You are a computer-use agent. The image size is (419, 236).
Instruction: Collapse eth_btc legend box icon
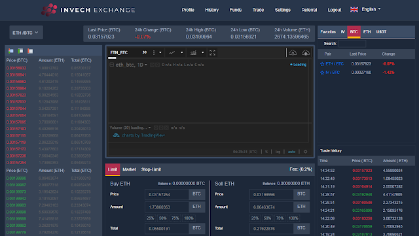tap(112, 65)
